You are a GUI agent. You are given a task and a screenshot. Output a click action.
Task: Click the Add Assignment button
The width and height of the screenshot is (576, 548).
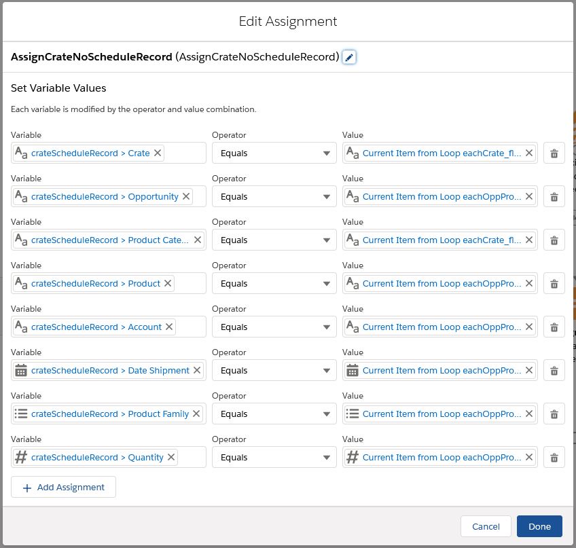(x=63, y=487)
